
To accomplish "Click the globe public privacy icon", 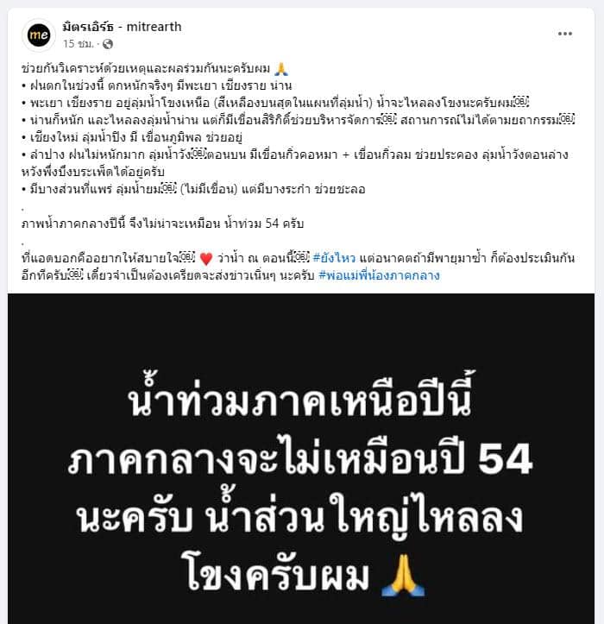I will click(108, 44).
